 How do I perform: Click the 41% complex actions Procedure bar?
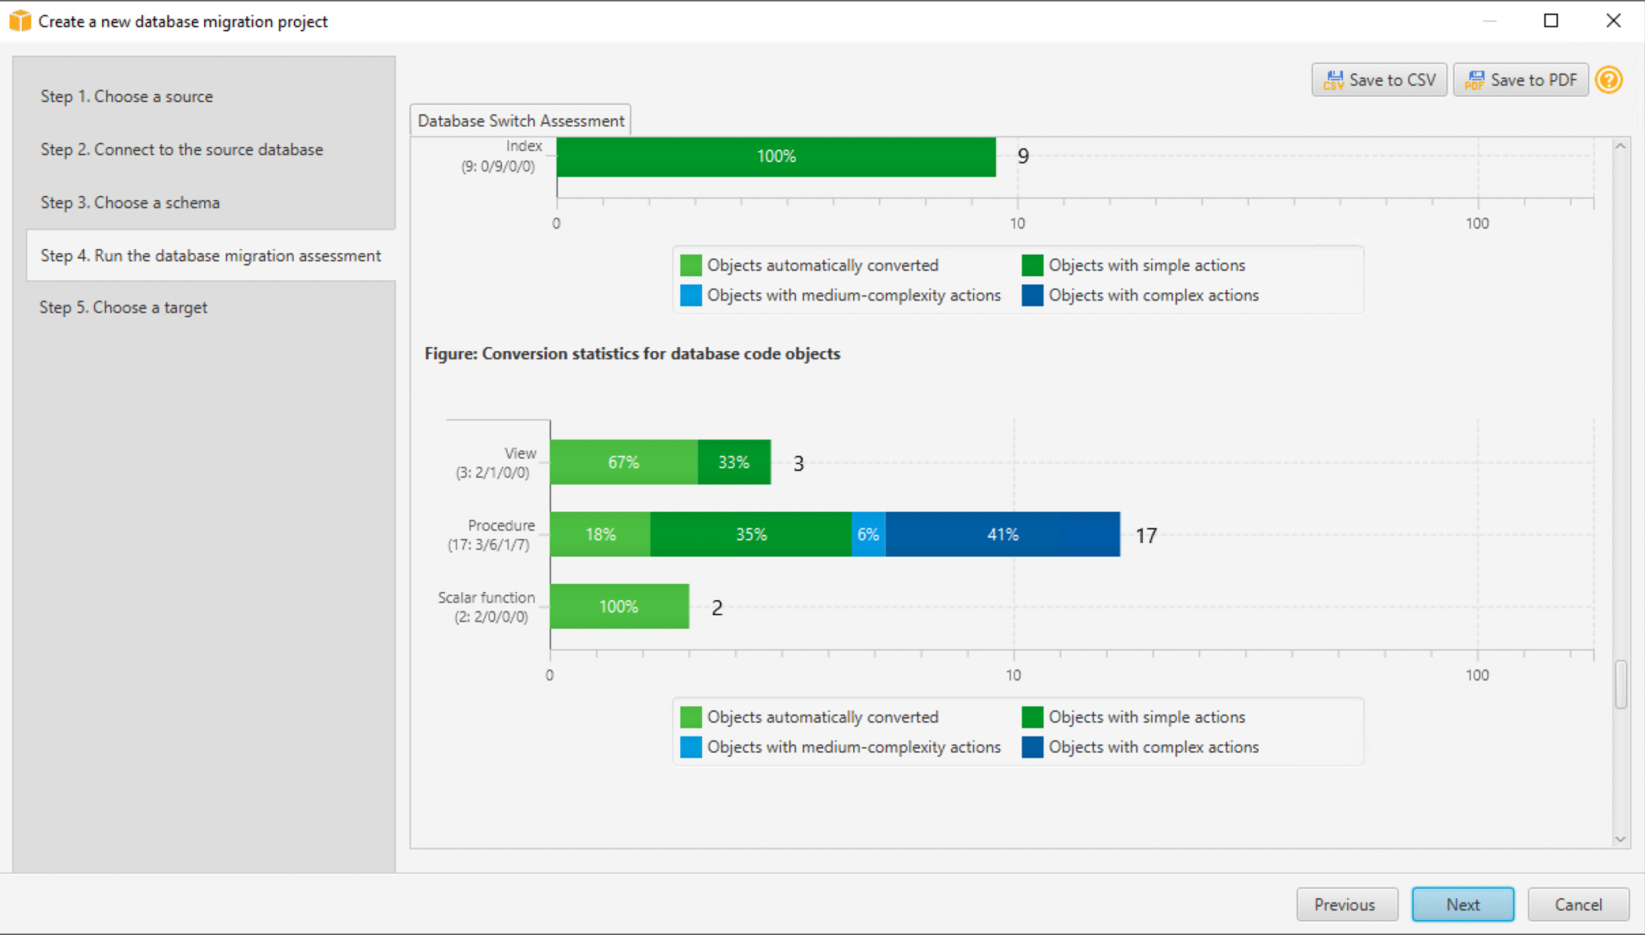1002,534
